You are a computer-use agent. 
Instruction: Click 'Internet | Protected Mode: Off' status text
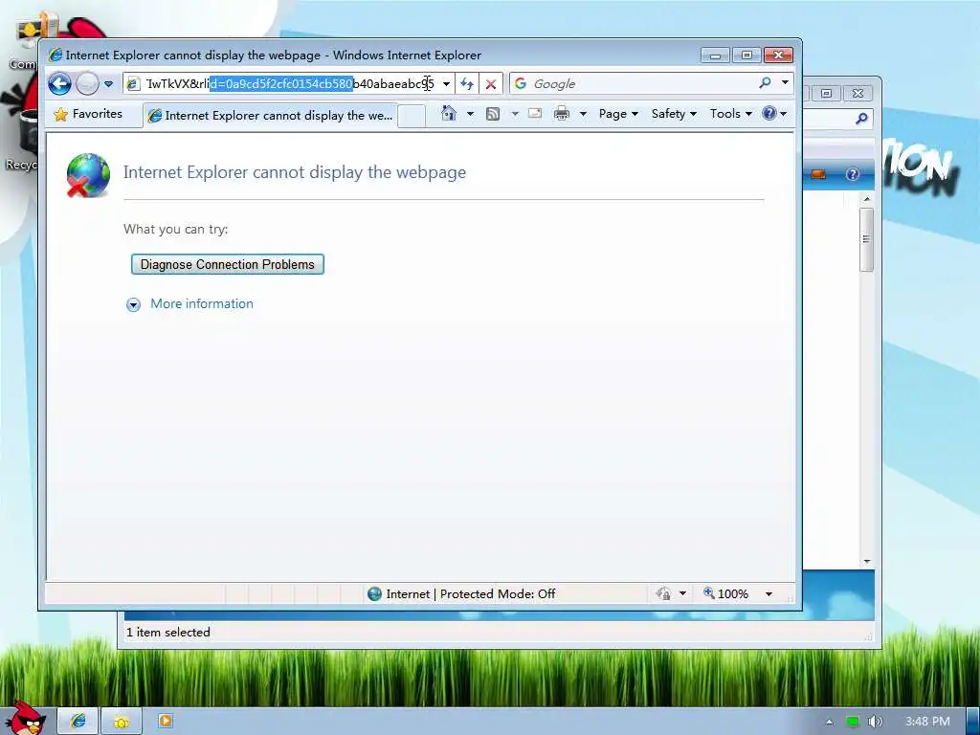pyautogui.click(x=471, y=593)
